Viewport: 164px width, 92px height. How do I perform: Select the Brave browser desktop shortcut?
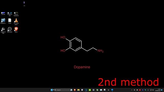pos(16,30)
